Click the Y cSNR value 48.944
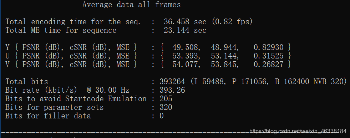This screenshot has height=138, width=350. click(x=224, y=47)
